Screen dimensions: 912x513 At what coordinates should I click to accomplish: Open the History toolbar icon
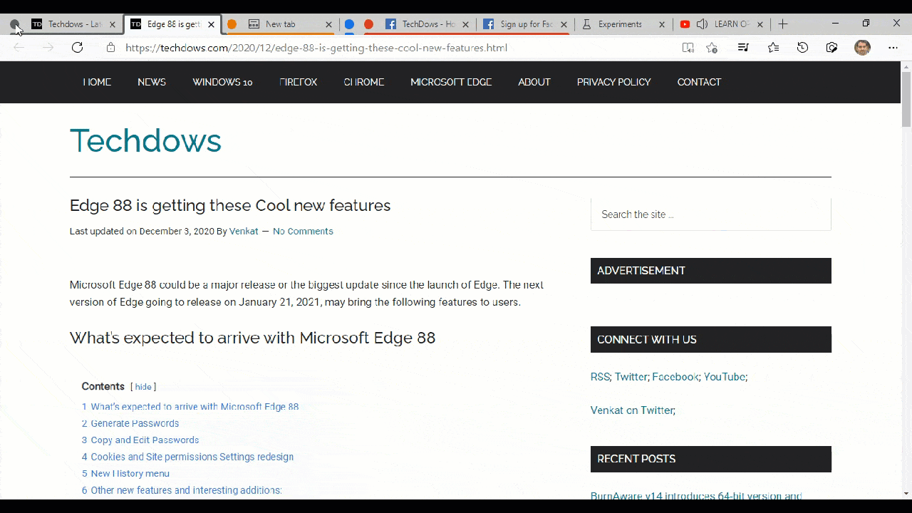click(x=802, y=48)
